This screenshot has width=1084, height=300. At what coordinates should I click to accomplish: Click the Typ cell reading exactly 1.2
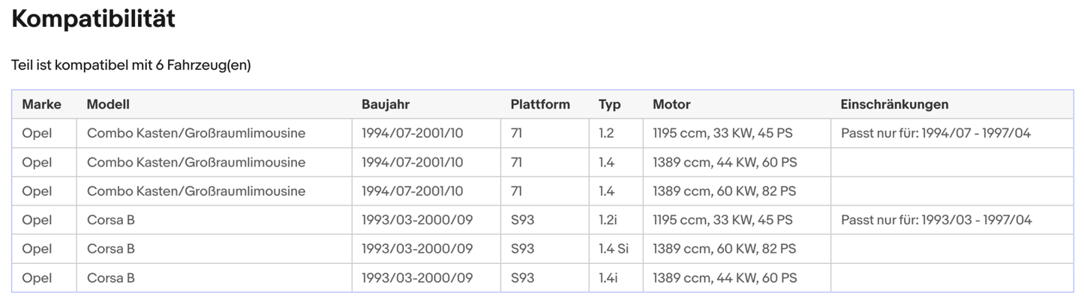click(606, 133)
